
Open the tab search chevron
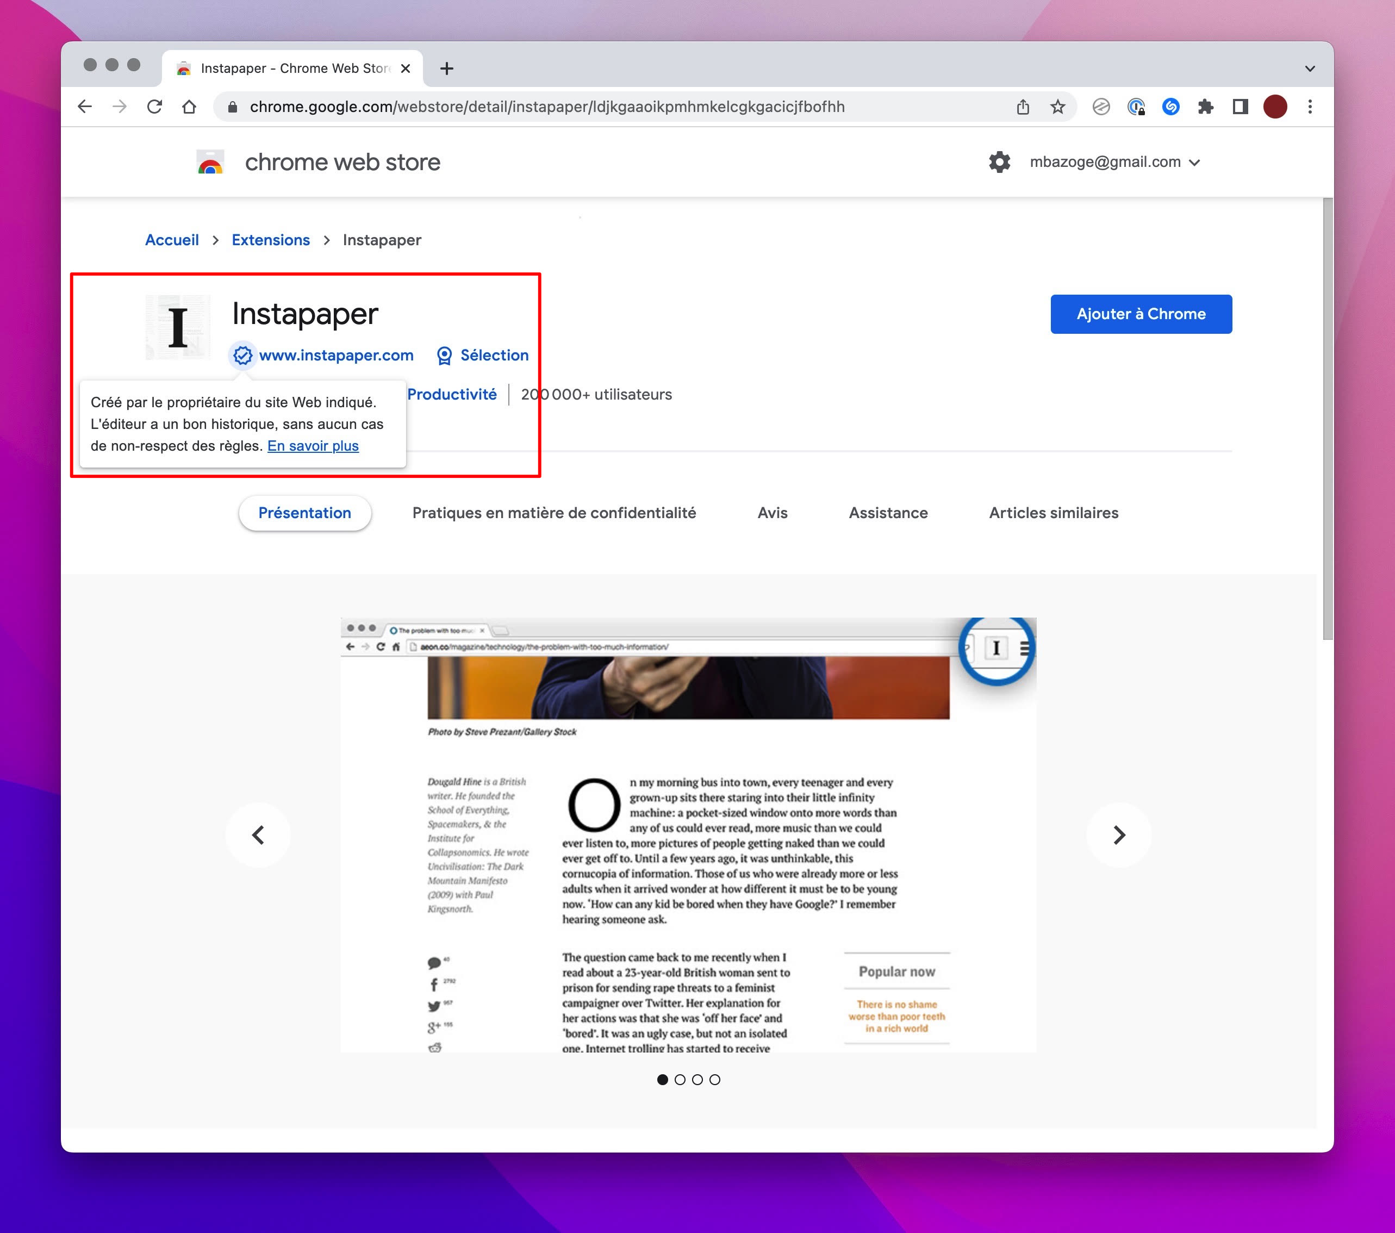(1309, 68)
